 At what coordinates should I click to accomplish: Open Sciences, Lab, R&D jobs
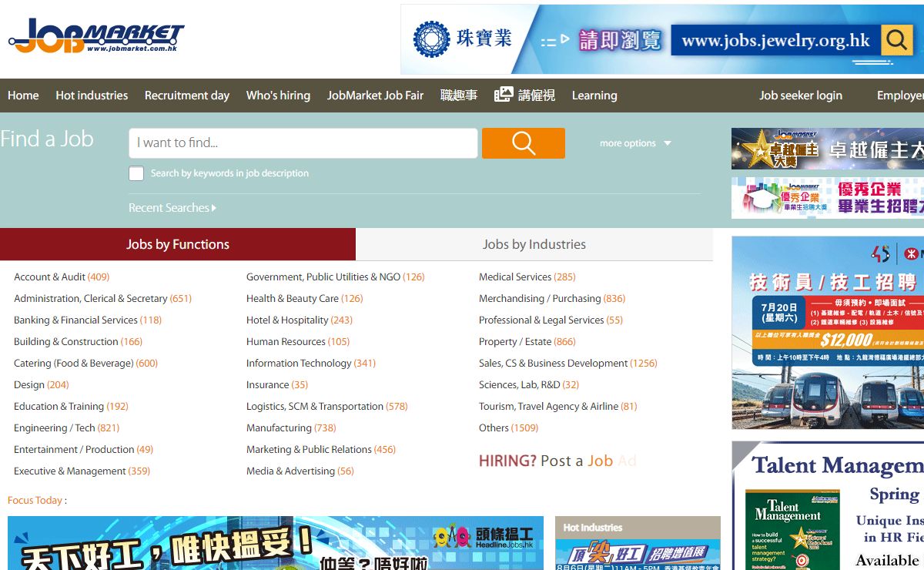click(x=529, y=384)
